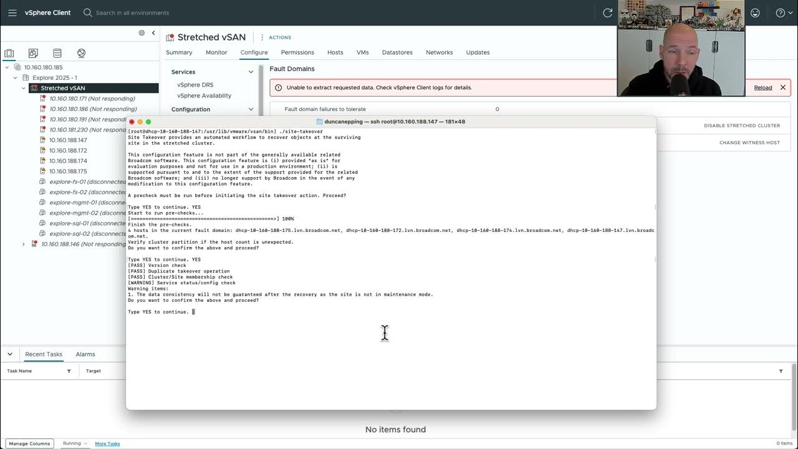Image resolution: width=798 pixels, height=449 pixels.
Task: Click the refresh icon in top bar
Action: click(x=607, y=12)
